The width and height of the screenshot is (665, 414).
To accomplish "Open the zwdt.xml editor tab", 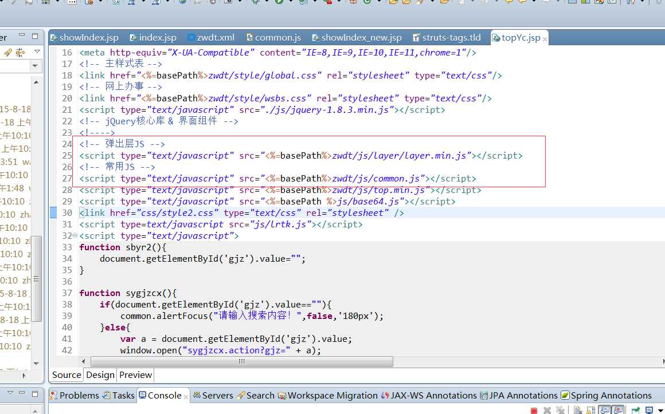I will tap(211, 38).
